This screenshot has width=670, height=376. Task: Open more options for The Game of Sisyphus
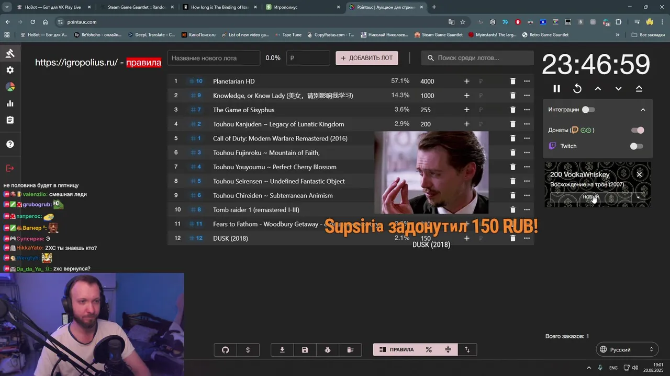click(x=527, y=110)
